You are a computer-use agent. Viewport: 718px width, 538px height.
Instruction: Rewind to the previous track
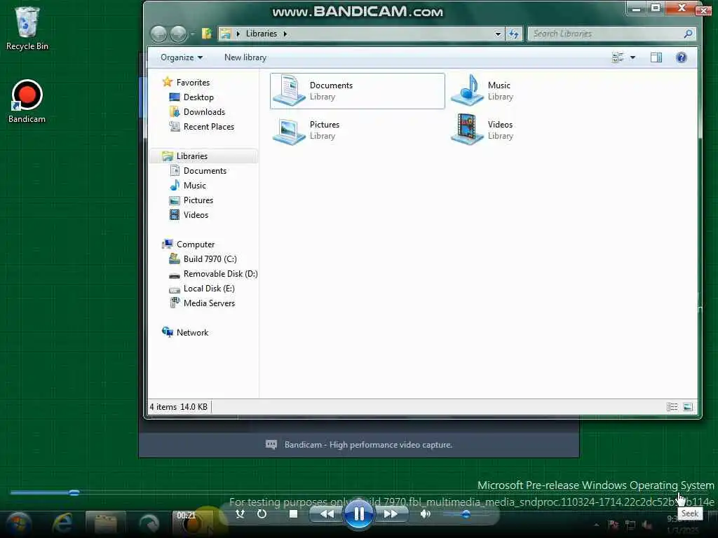[x=327, y=513]
